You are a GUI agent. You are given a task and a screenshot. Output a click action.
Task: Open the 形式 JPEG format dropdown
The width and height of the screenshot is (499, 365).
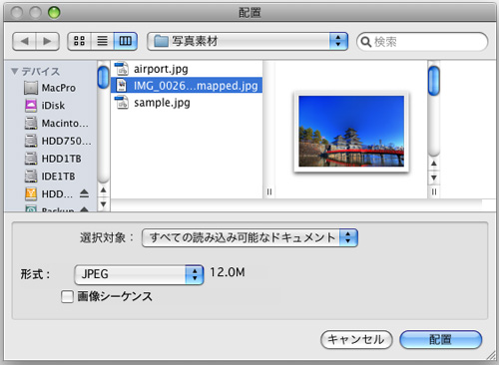(x=139, y=274)
